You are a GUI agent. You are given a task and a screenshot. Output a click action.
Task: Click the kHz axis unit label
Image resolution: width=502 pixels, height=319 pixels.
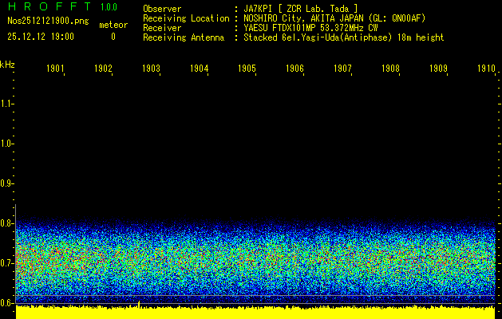tap(7, 64)
